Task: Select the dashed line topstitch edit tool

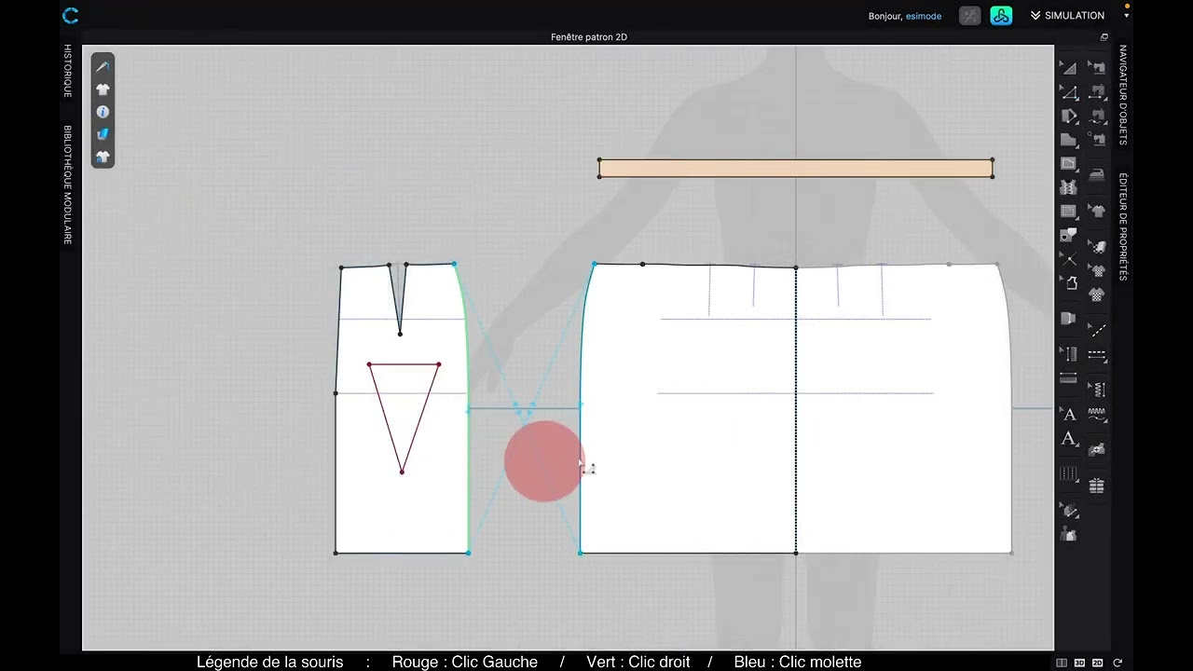Action: (1097, 330)
